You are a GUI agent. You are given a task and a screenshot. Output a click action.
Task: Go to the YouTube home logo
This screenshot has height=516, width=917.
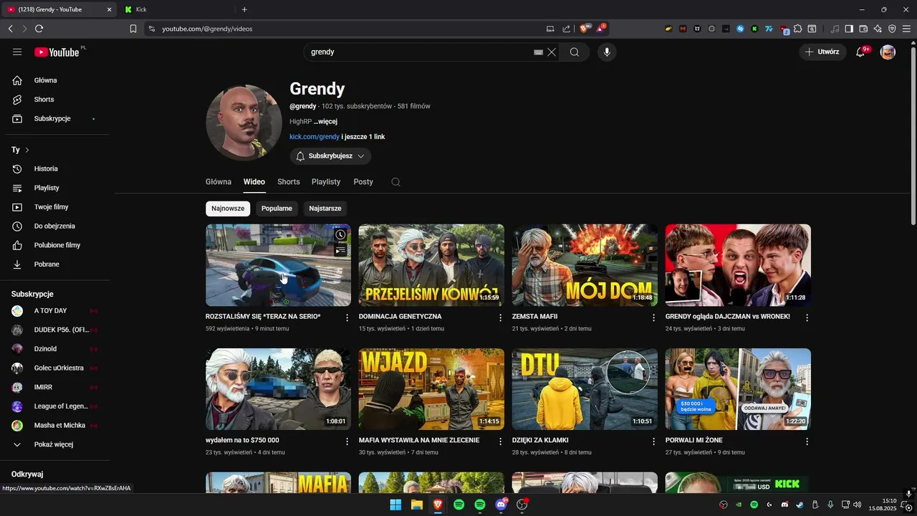pyautogui.click(x=57, y=52)
